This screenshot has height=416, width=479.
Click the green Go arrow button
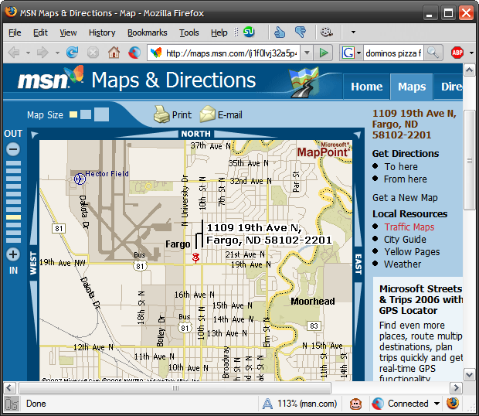324,53
